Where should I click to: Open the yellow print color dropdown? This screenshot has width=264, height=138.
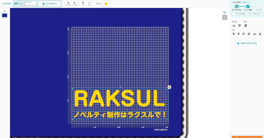tap(107, 4)
